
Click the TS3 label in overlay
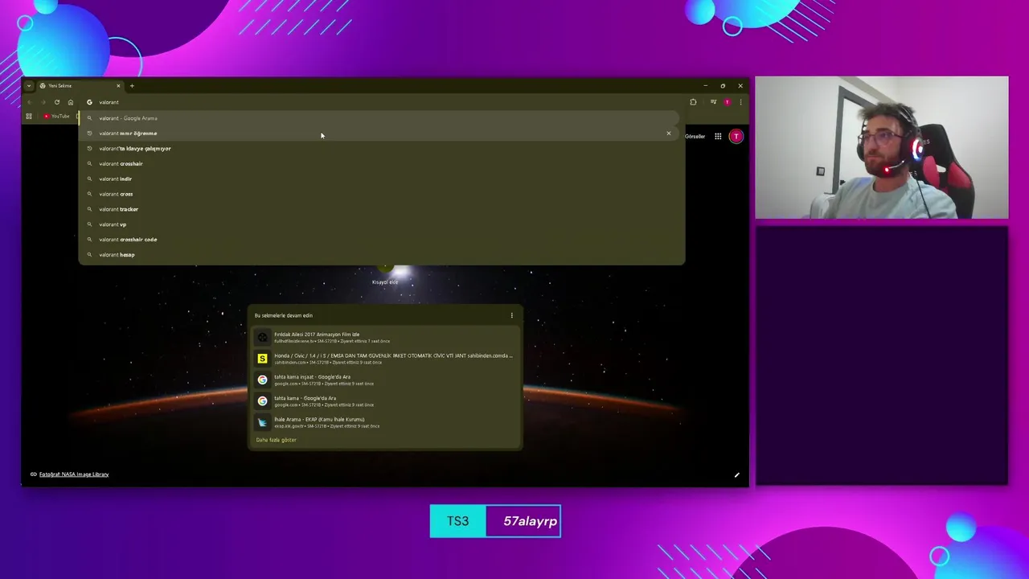tap(457, 521)
